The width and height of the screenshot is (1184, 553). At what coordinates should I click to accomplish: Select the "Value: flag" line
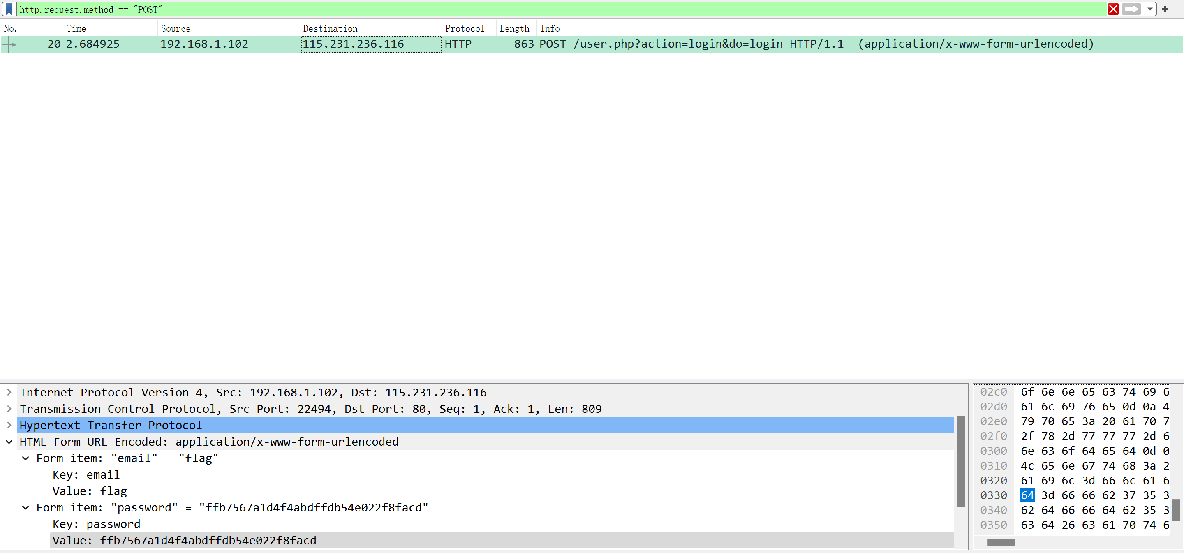502,491
